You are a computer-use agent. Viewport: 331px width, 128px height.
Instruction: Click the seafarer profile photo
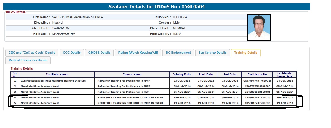[259, 28]
